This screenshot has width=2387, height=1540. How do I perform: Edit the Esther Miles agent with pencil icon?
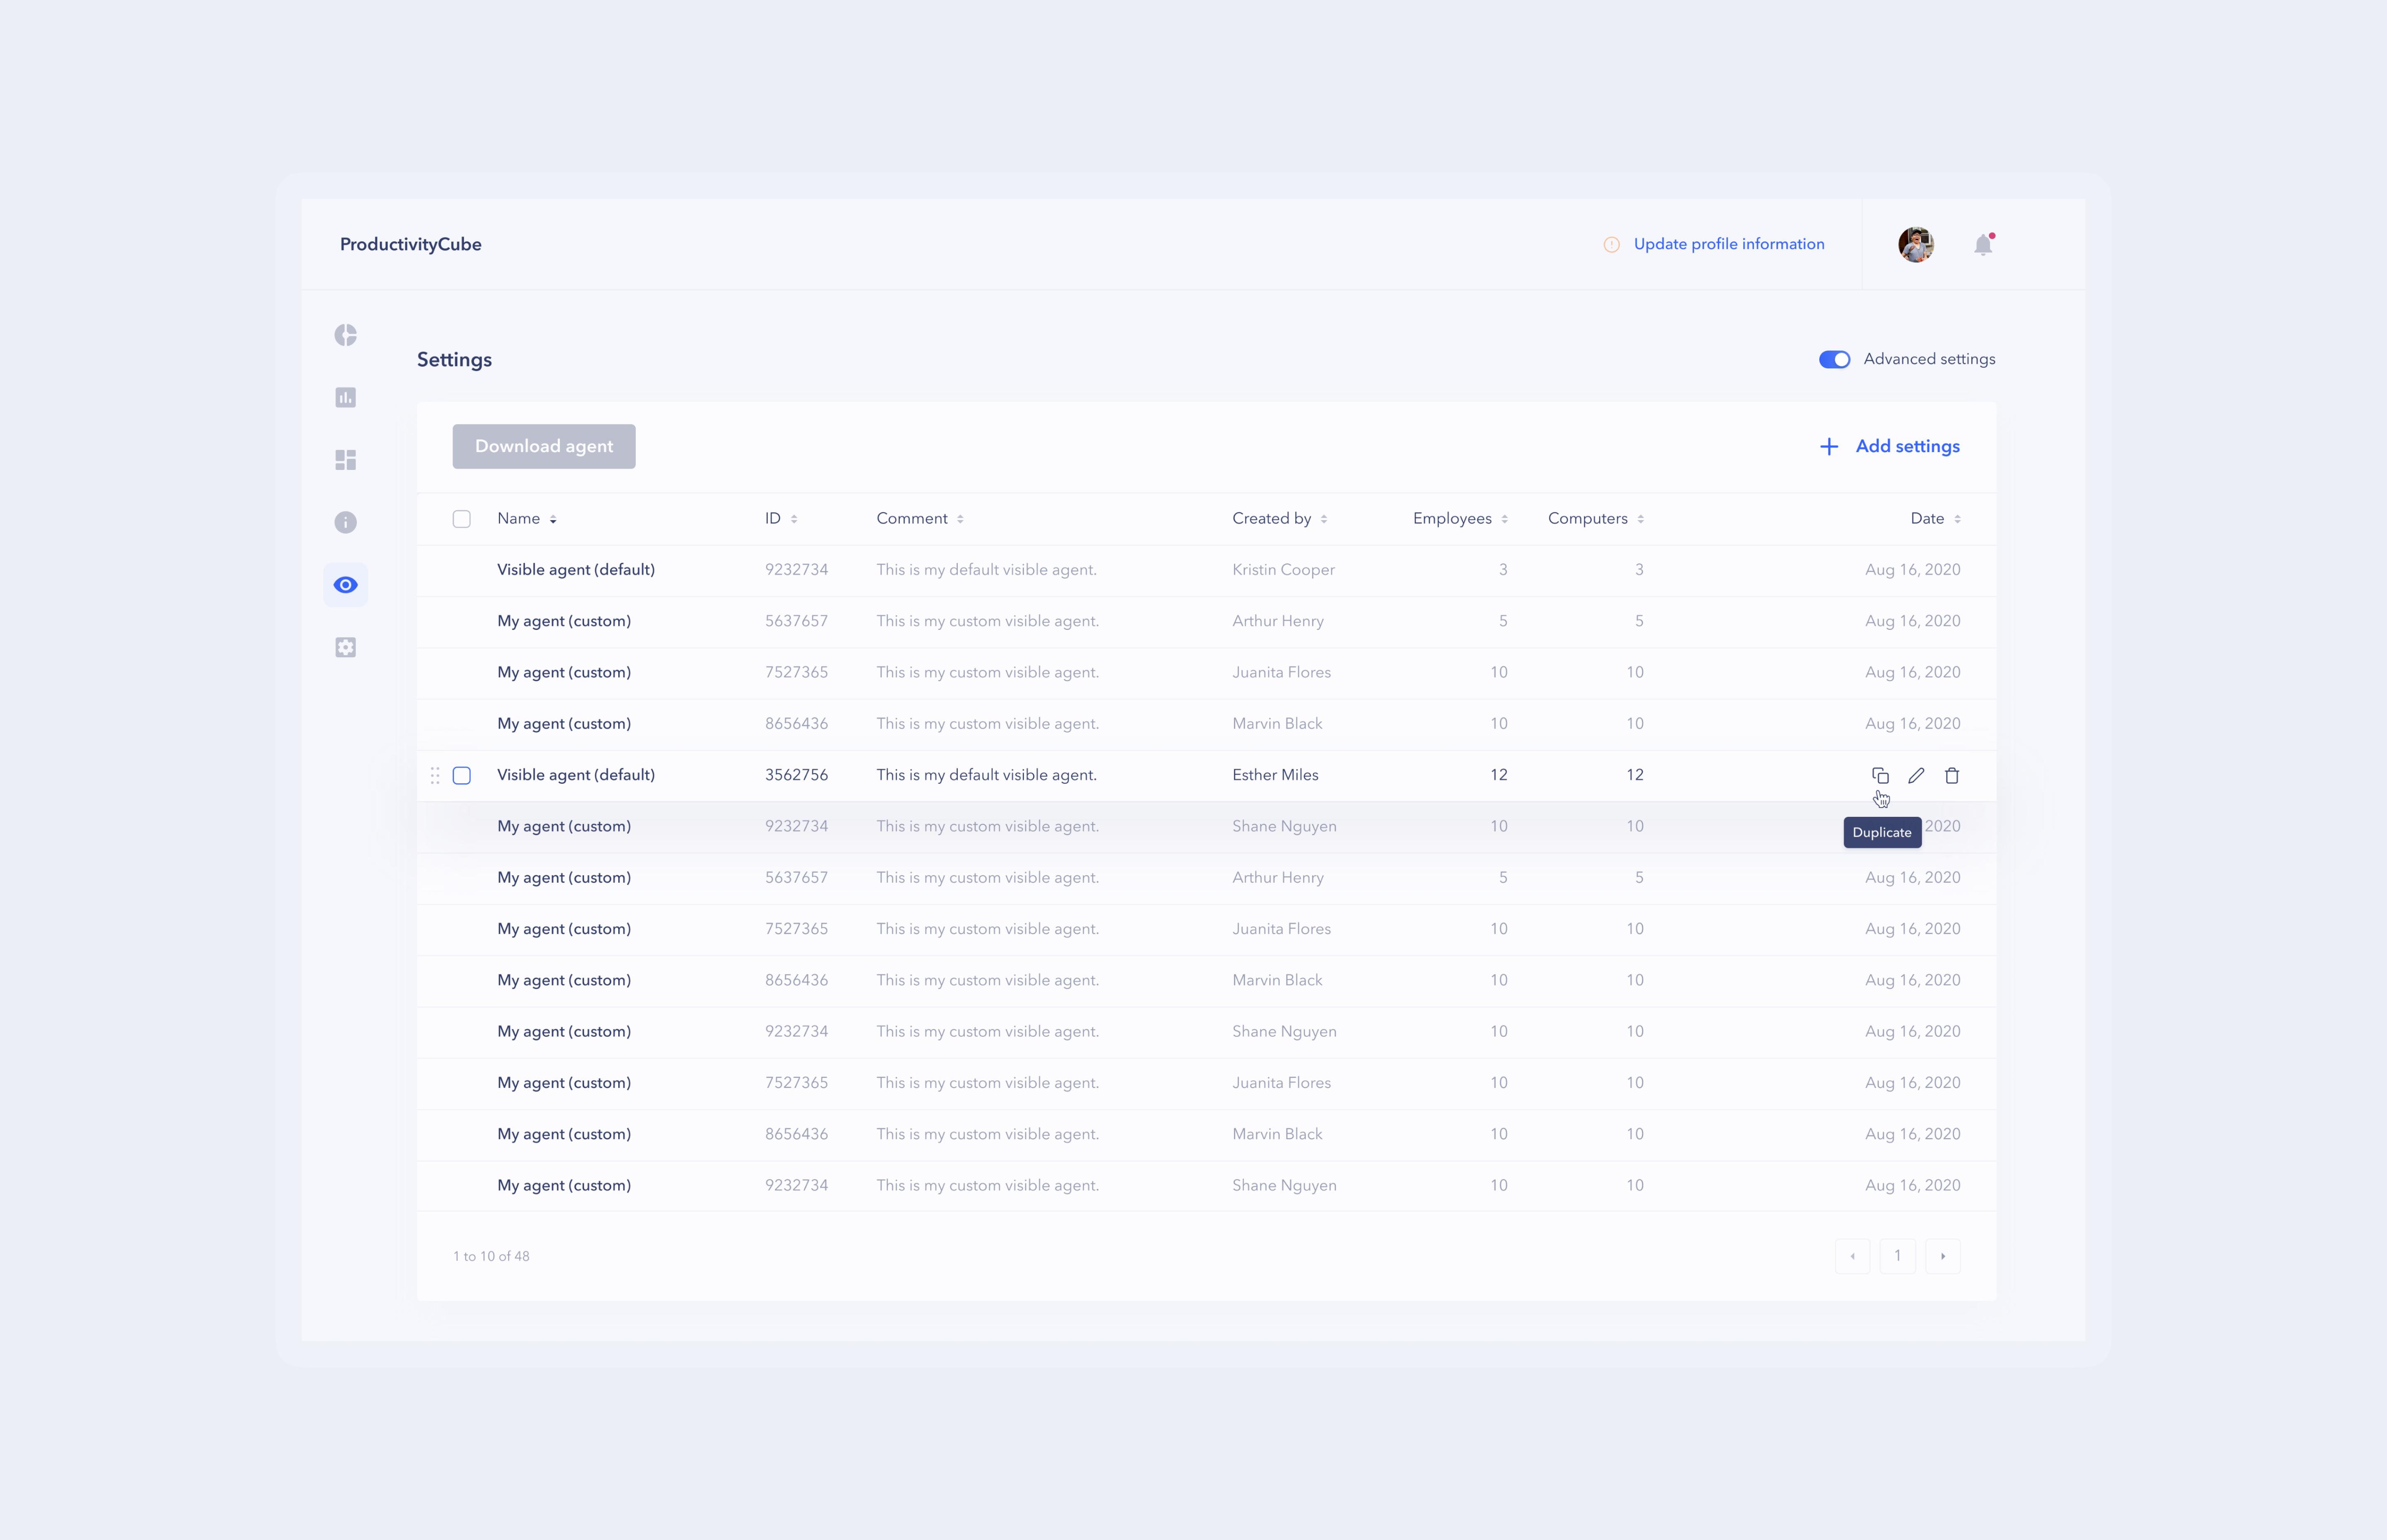click(x=1916, y=775)
